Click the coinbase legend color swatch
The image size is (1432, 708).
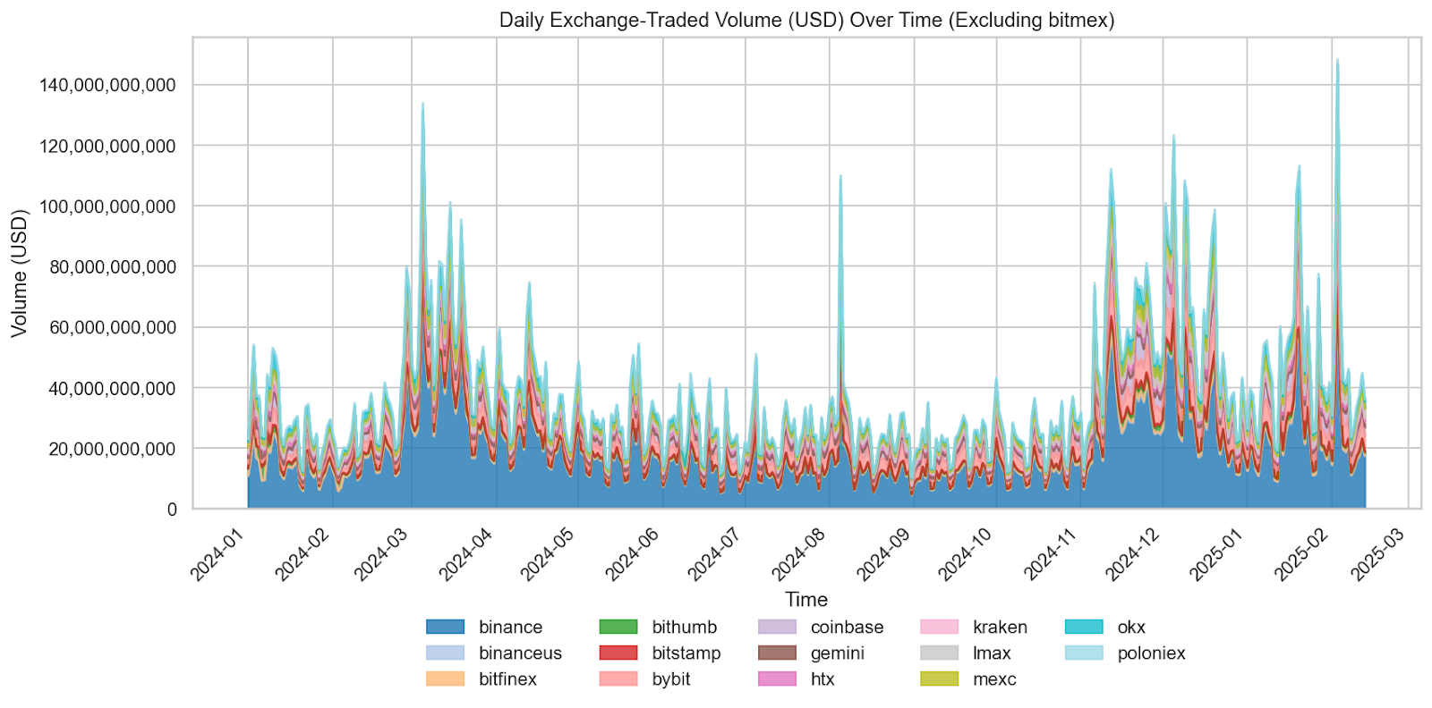777,628
